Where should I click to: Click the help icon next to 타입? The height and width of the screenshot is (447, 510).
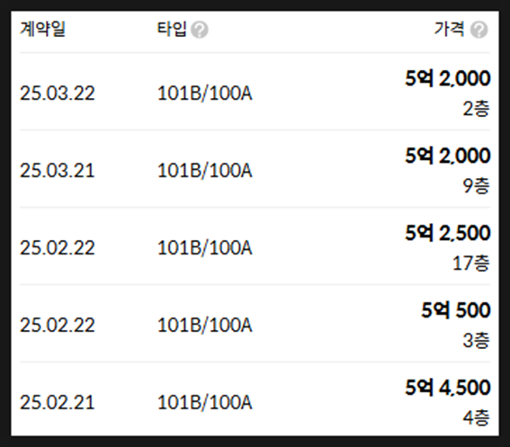pos(200,30)
